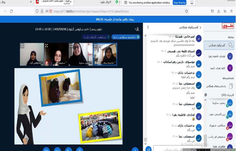Click the blue-framed photo on the slide
Viewport: 236px width, 151px height.
[61, 88]
